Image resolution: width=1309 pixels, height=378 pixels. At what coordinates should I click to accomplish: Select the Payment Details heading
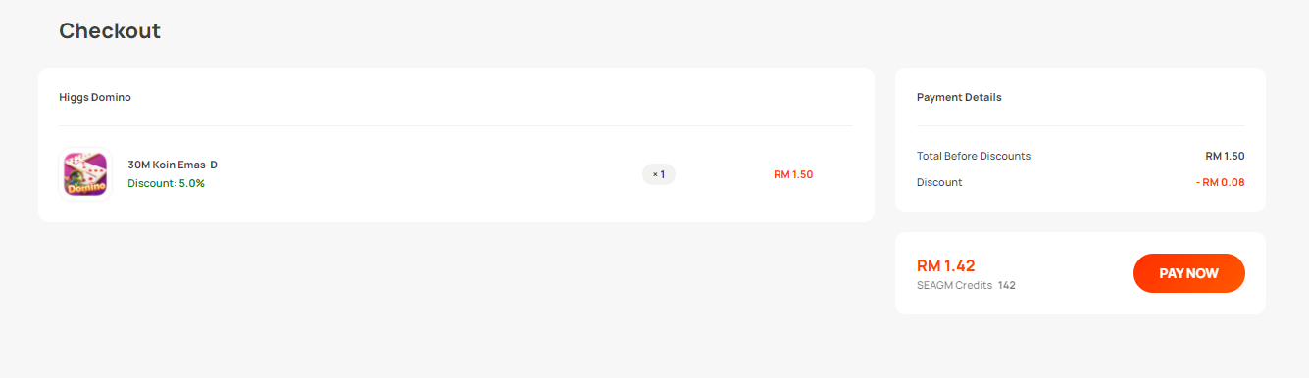coord(959,97)
